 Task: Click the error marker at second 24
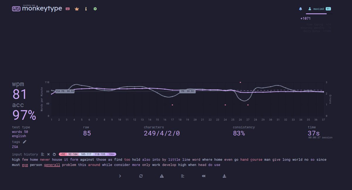225,105
